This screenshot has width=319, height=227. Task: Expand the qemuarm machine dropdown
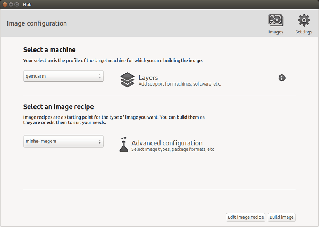coord(63,76)
